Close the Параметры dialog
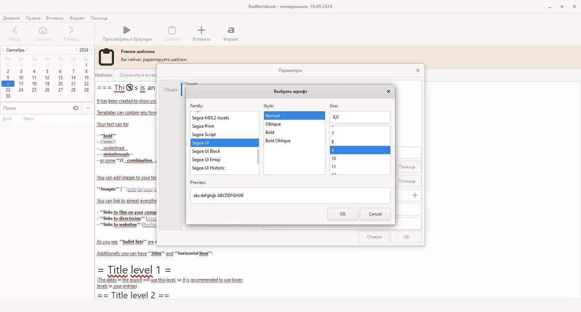581x312 pixels. point(418,70)
